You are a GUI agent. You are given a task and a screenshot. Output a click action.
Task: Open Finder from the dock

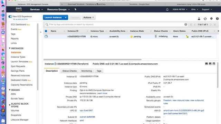[3, 2]
